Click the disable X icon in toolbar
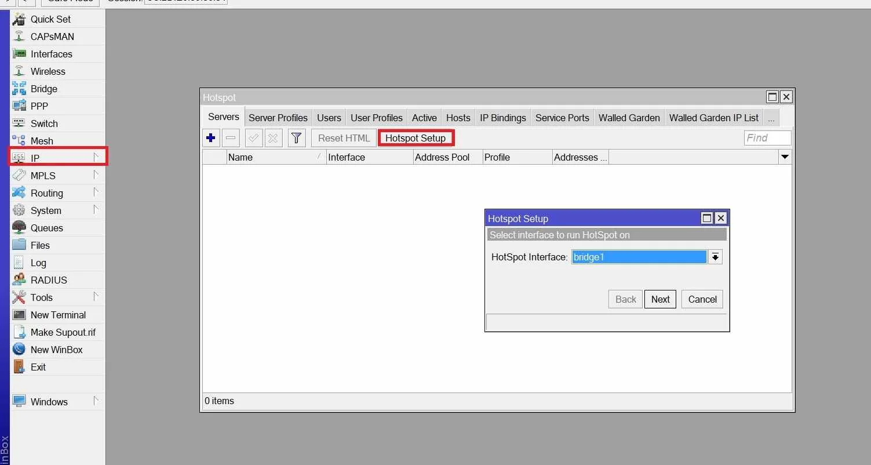 coord(274,138)
